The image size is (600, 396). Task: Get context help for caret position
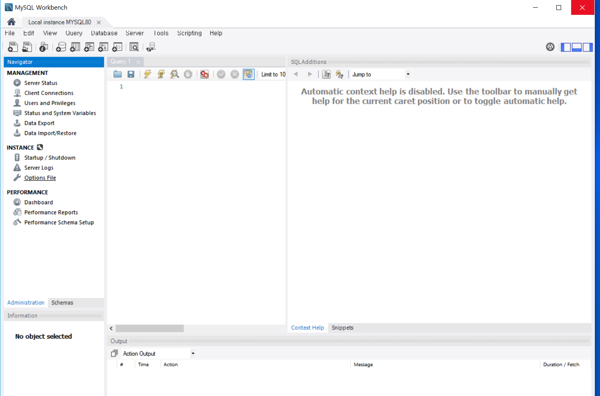[x=326, y=74]
